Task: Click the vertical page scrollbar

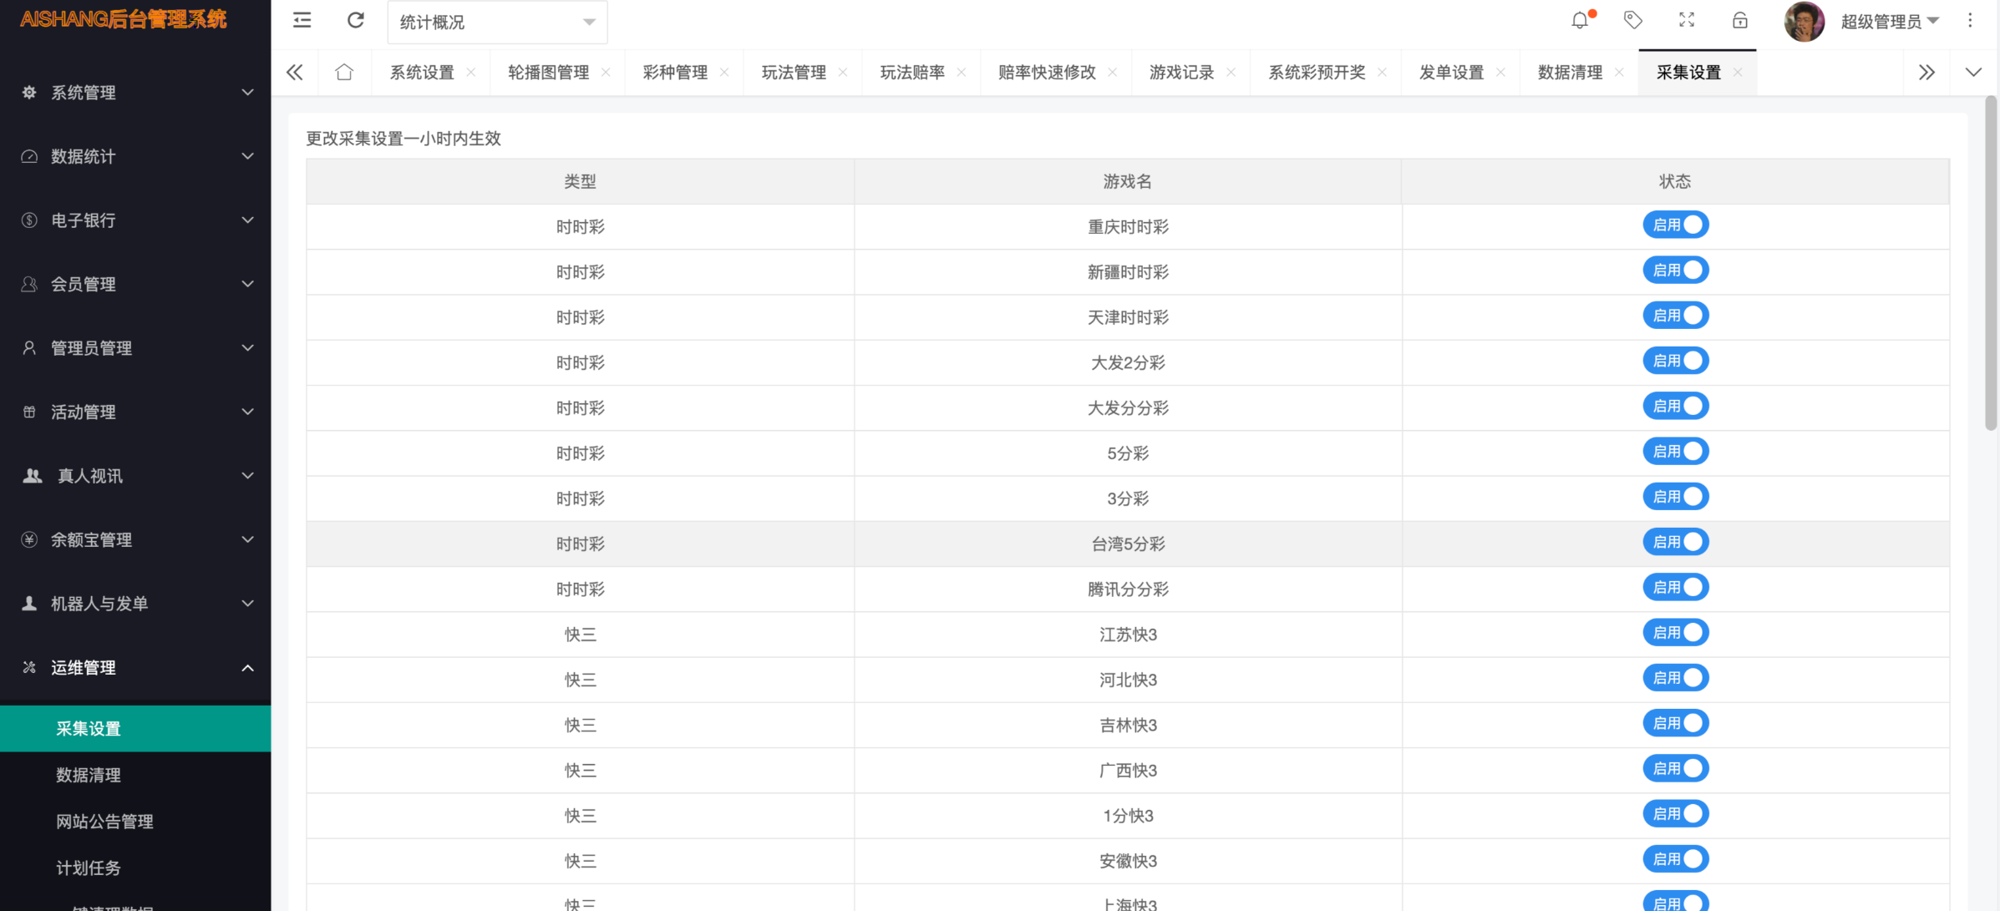Action: [x=1991, y=263]
